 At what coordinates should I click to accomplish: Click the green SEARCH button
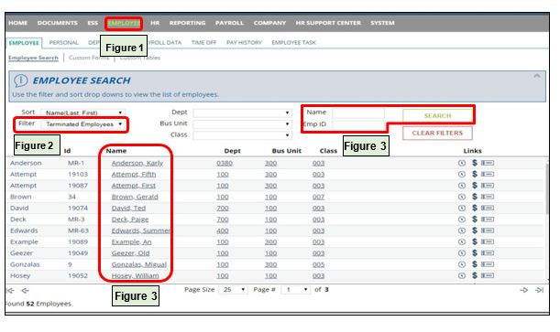click(437, 116)
